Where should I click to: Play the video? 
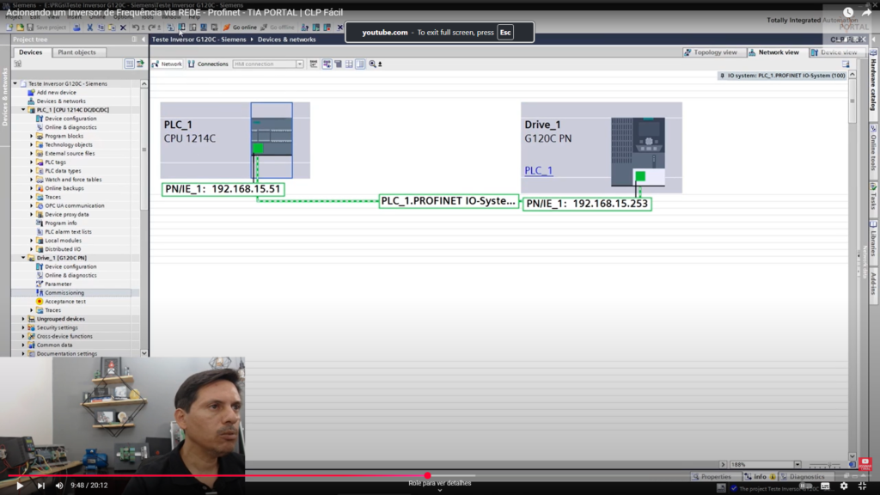point(20,486)
